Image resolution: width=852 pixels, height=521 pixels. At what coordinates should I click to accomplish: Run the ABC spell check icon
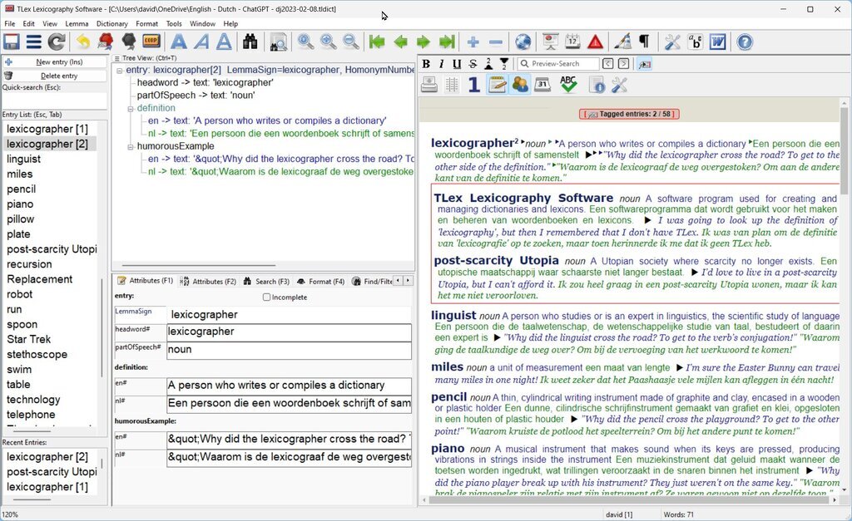(x=568, y=85)
